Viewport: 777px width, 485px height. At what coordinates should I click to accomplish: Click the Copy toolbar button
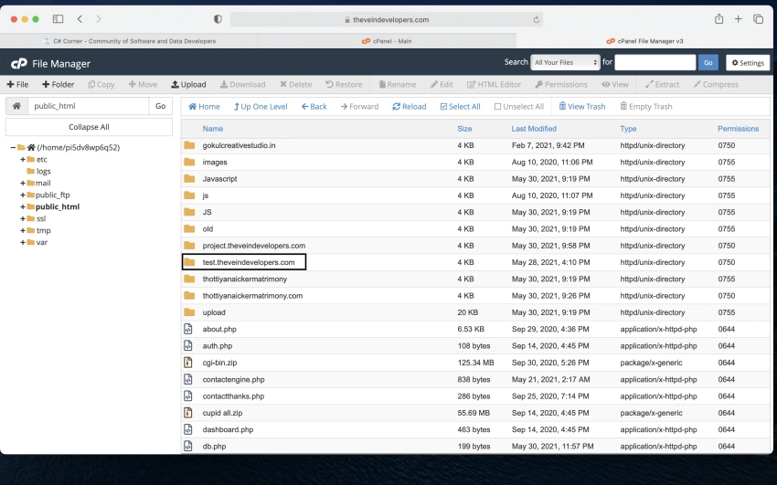click(101, 84)
